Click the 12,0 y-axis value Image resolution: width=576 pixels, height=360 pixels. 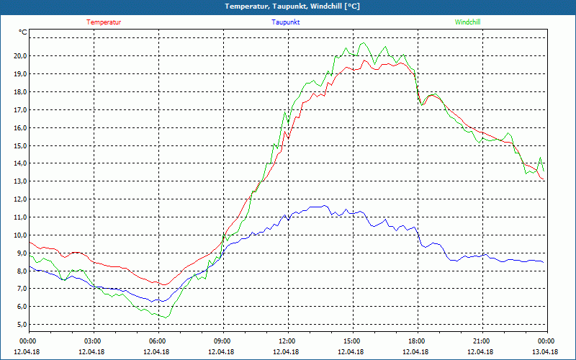tap(21, 199)
